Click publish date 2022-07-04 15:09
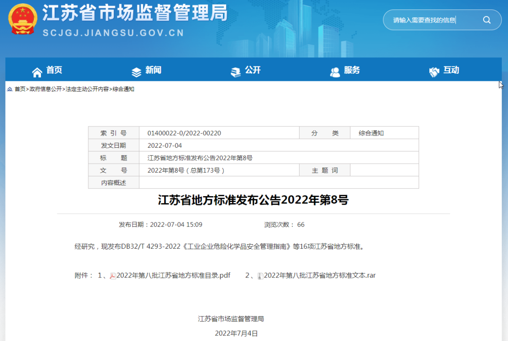Screen dimensions: 508x341 pyautogui.click(x=160, y=224)
